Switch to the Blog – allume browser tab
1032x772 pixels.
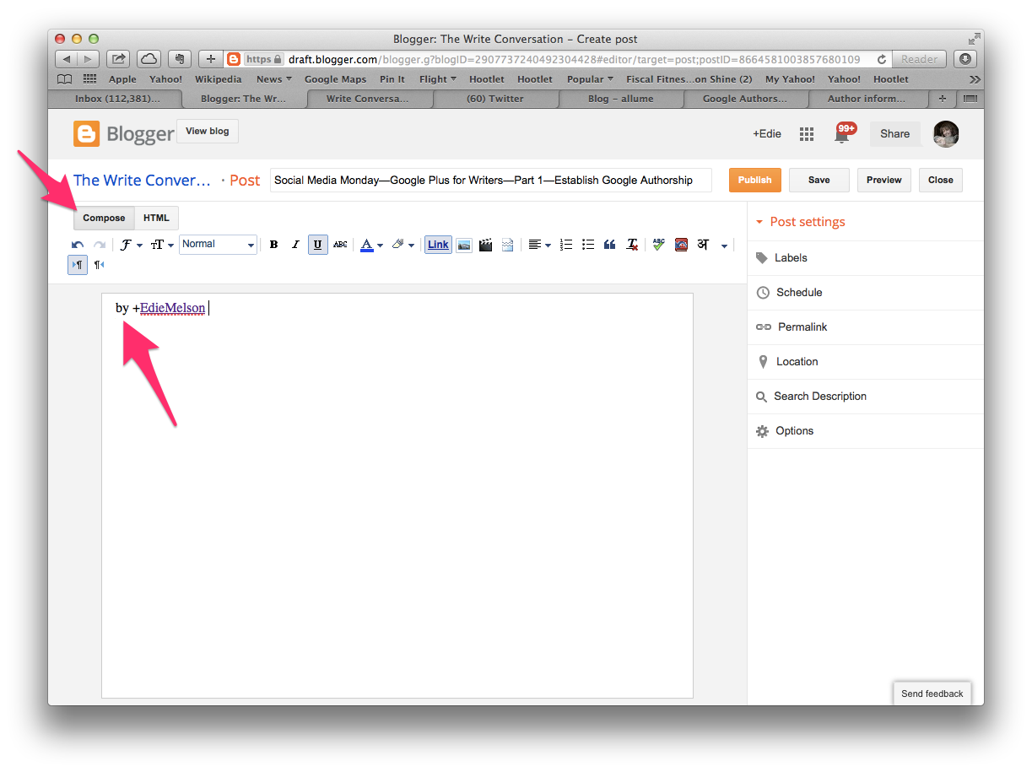[620, 99]
